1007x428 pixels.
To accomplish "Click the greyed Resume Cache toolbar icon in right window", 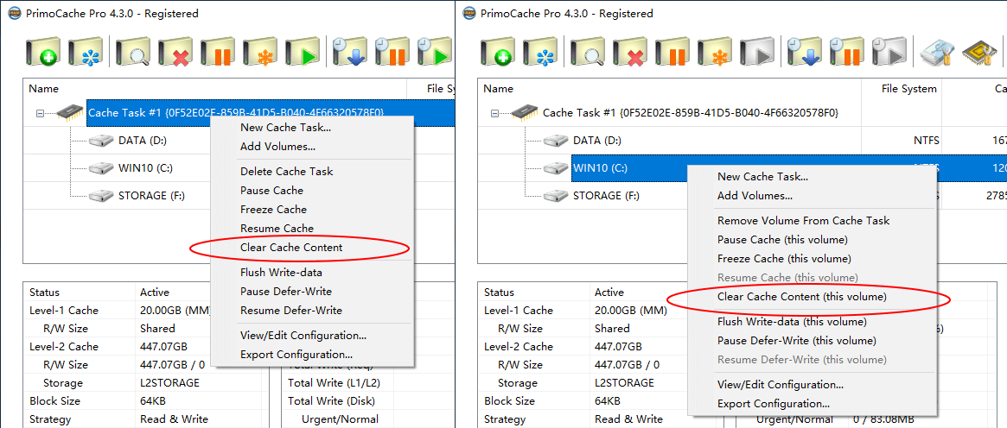I will tap(756, 52).
